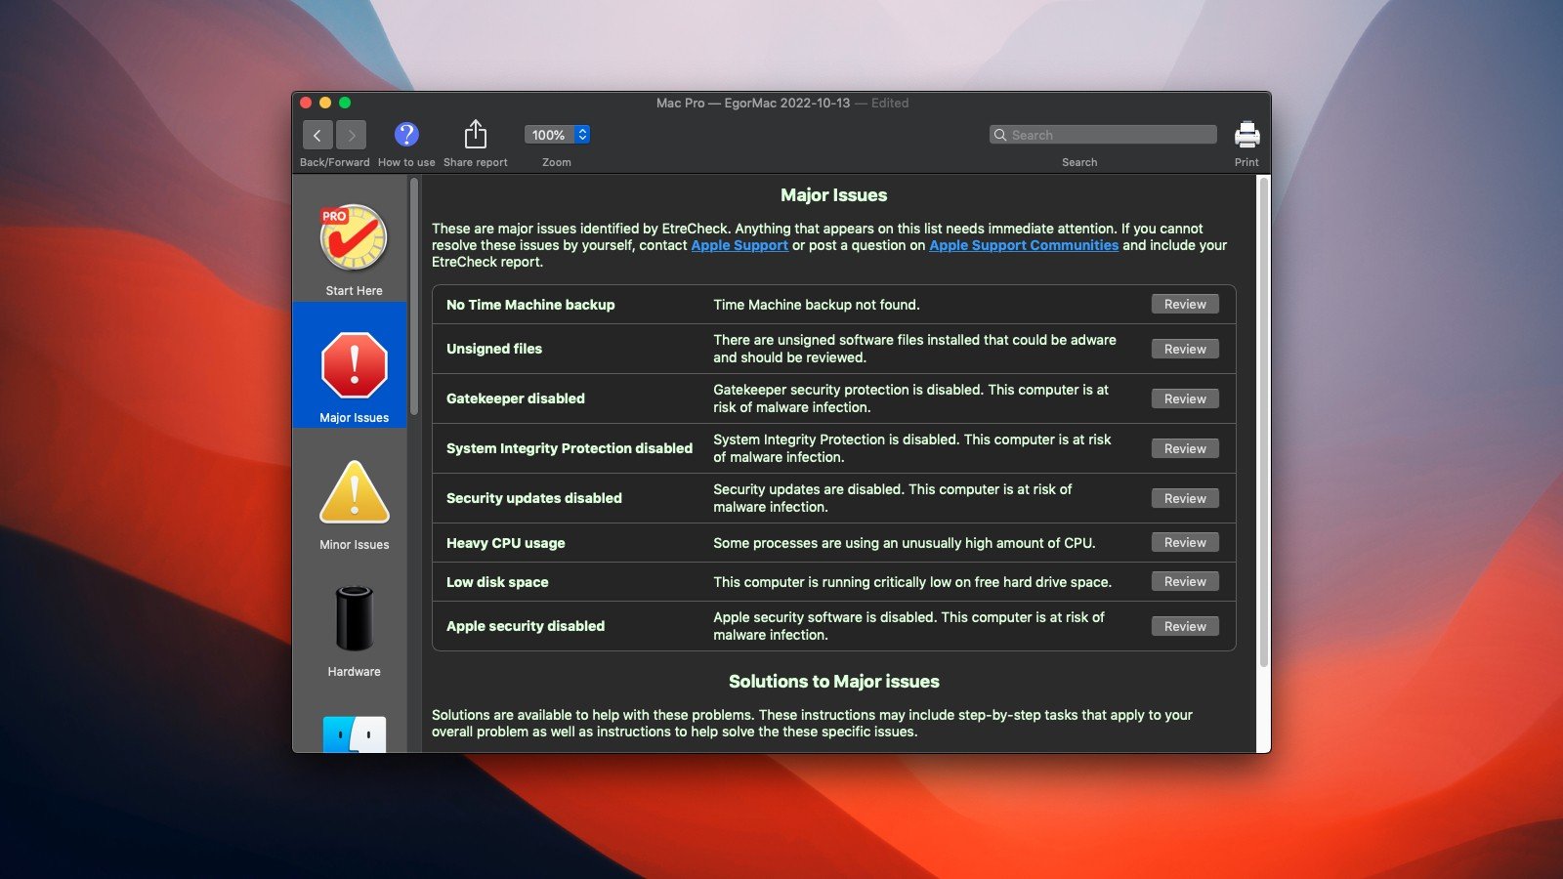Review the Unsigned files issue
This screenshot has width=1563, height=879.
pos(1185,350)
